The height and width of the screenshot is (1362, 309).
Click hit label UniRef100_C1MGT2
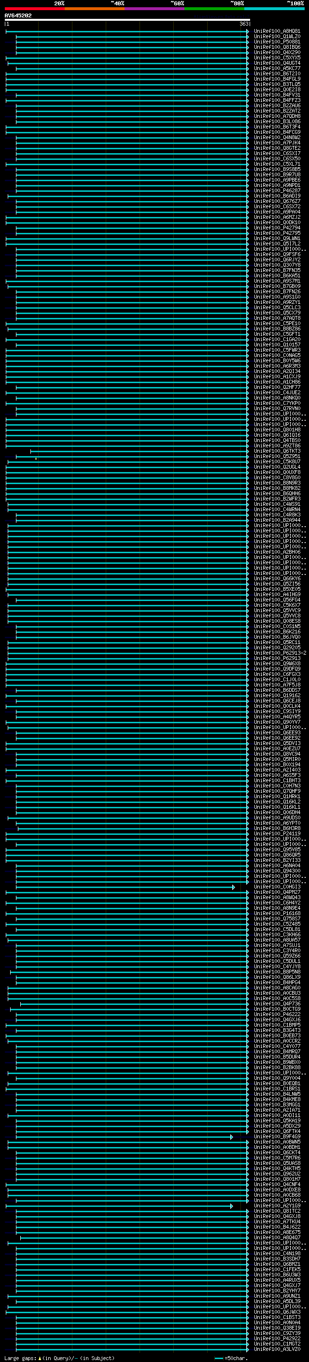pos(277,1344)
